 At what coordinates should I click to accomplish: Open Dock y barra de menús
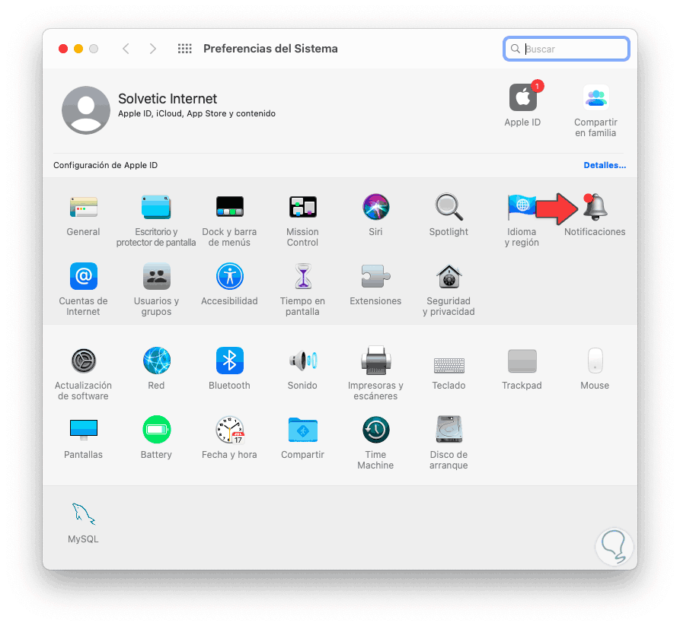(x=229, y=207)
